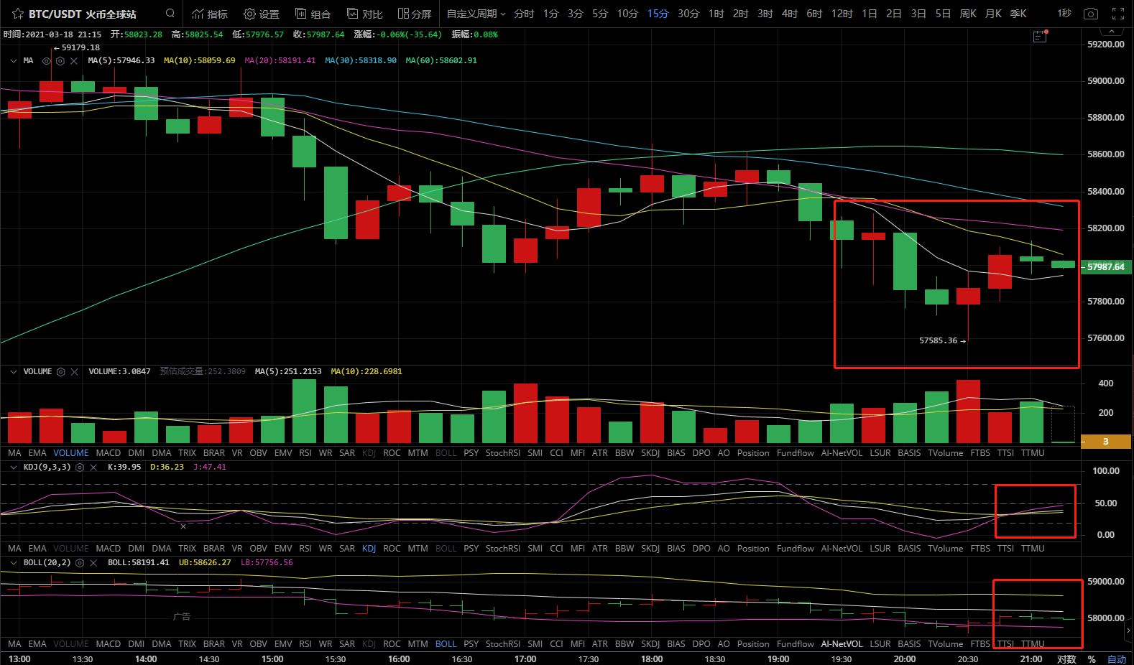Choose AI-NetVOL in the bottom indicator row

pos(842,644)
